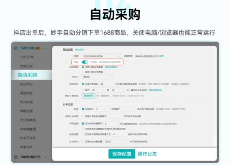Open the 帮助教程 help link
This screenshot has width=231, height=166.
(79, 50)
